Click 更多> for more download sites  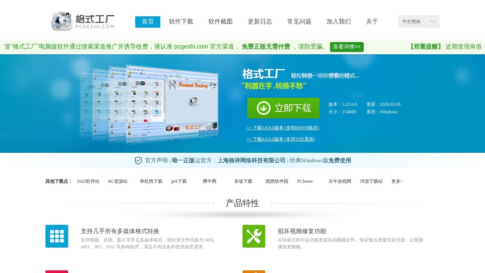pyautogui.click(x=397, y=181)
